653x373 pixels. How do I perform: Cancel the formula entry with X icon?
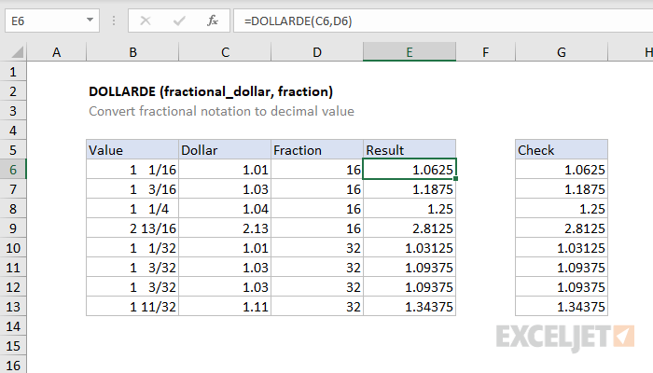pos(146,21)
